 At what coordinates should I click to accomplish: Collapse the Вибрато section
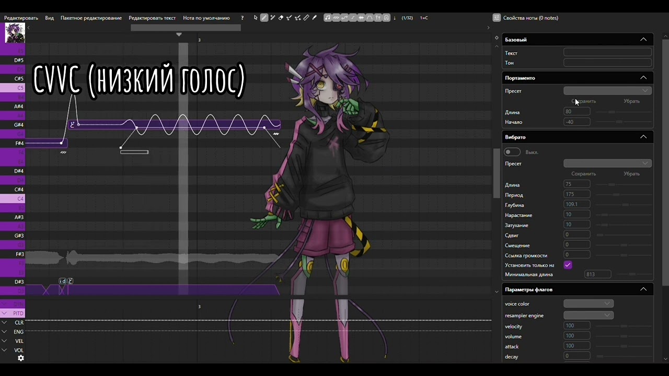pyautogui.click(x=643, y=137)
